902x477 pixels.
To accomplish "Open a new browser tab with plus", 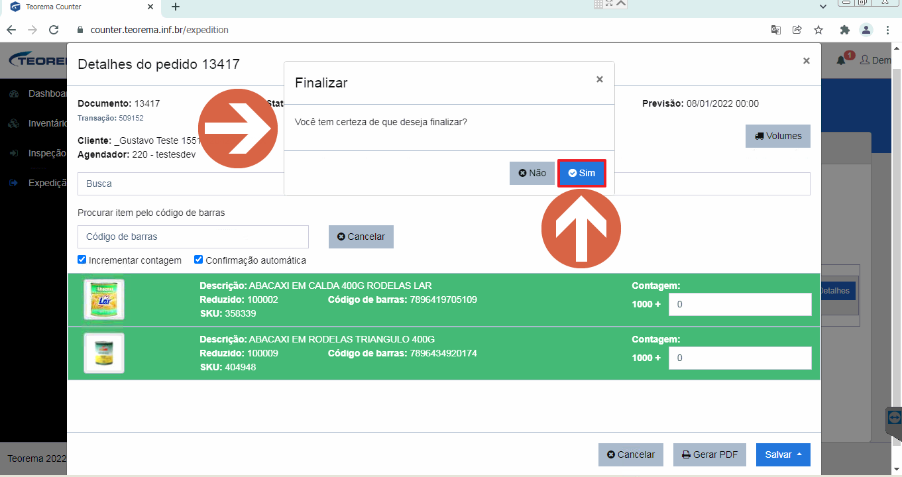I will 176,7.
